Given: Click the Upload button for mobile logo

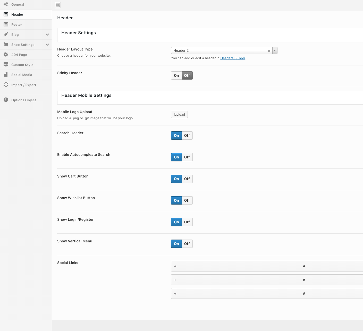Looking at the screenshot, I should (x=179, y=114).
